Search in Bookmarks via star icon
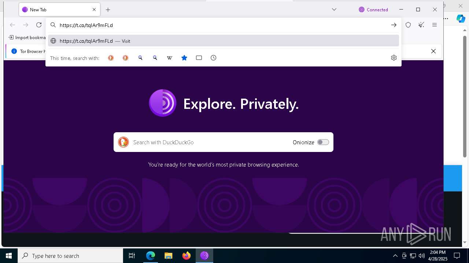Viewport: 469px width, 263px height. [184, 58]
